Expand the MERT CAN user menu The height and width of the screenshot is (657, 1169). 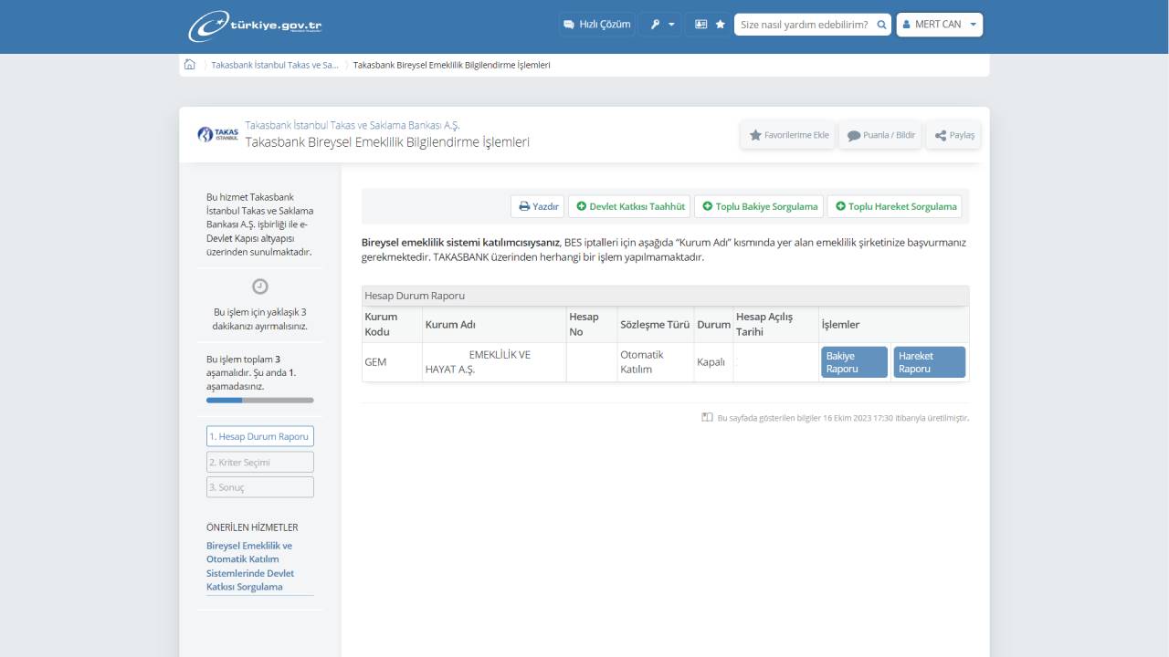[x=940, y=25]
